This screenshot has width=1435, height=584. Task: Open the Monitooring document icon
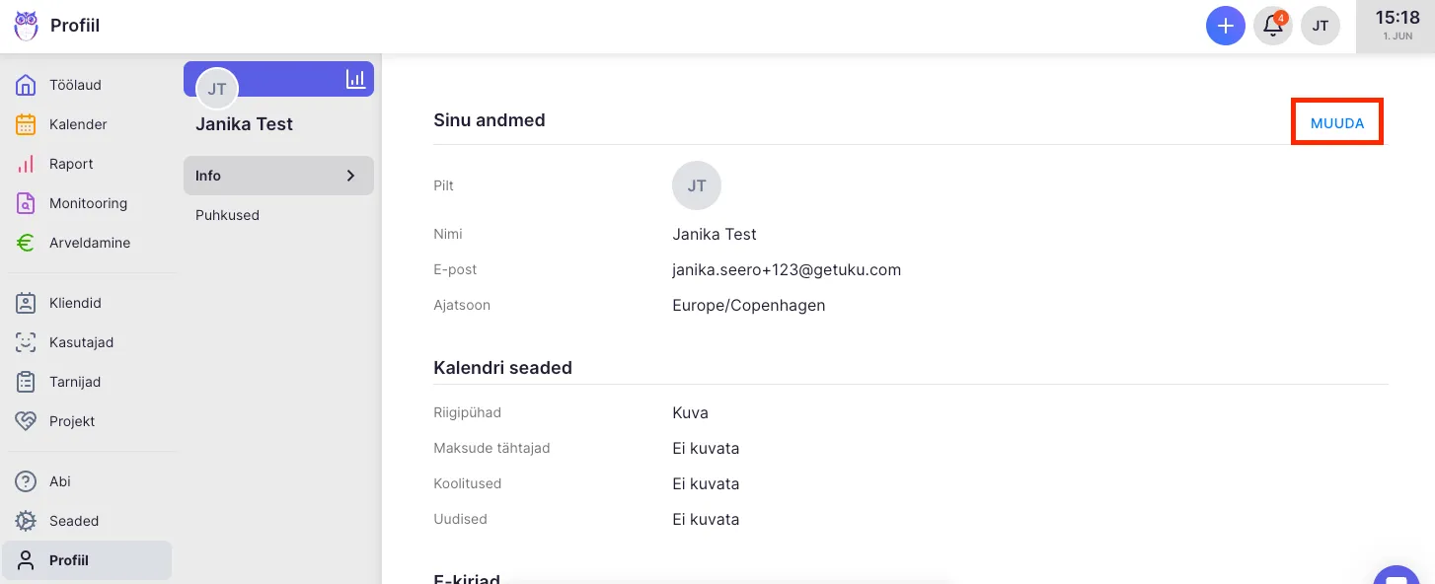pyautogui.click(x=27, y=203)
